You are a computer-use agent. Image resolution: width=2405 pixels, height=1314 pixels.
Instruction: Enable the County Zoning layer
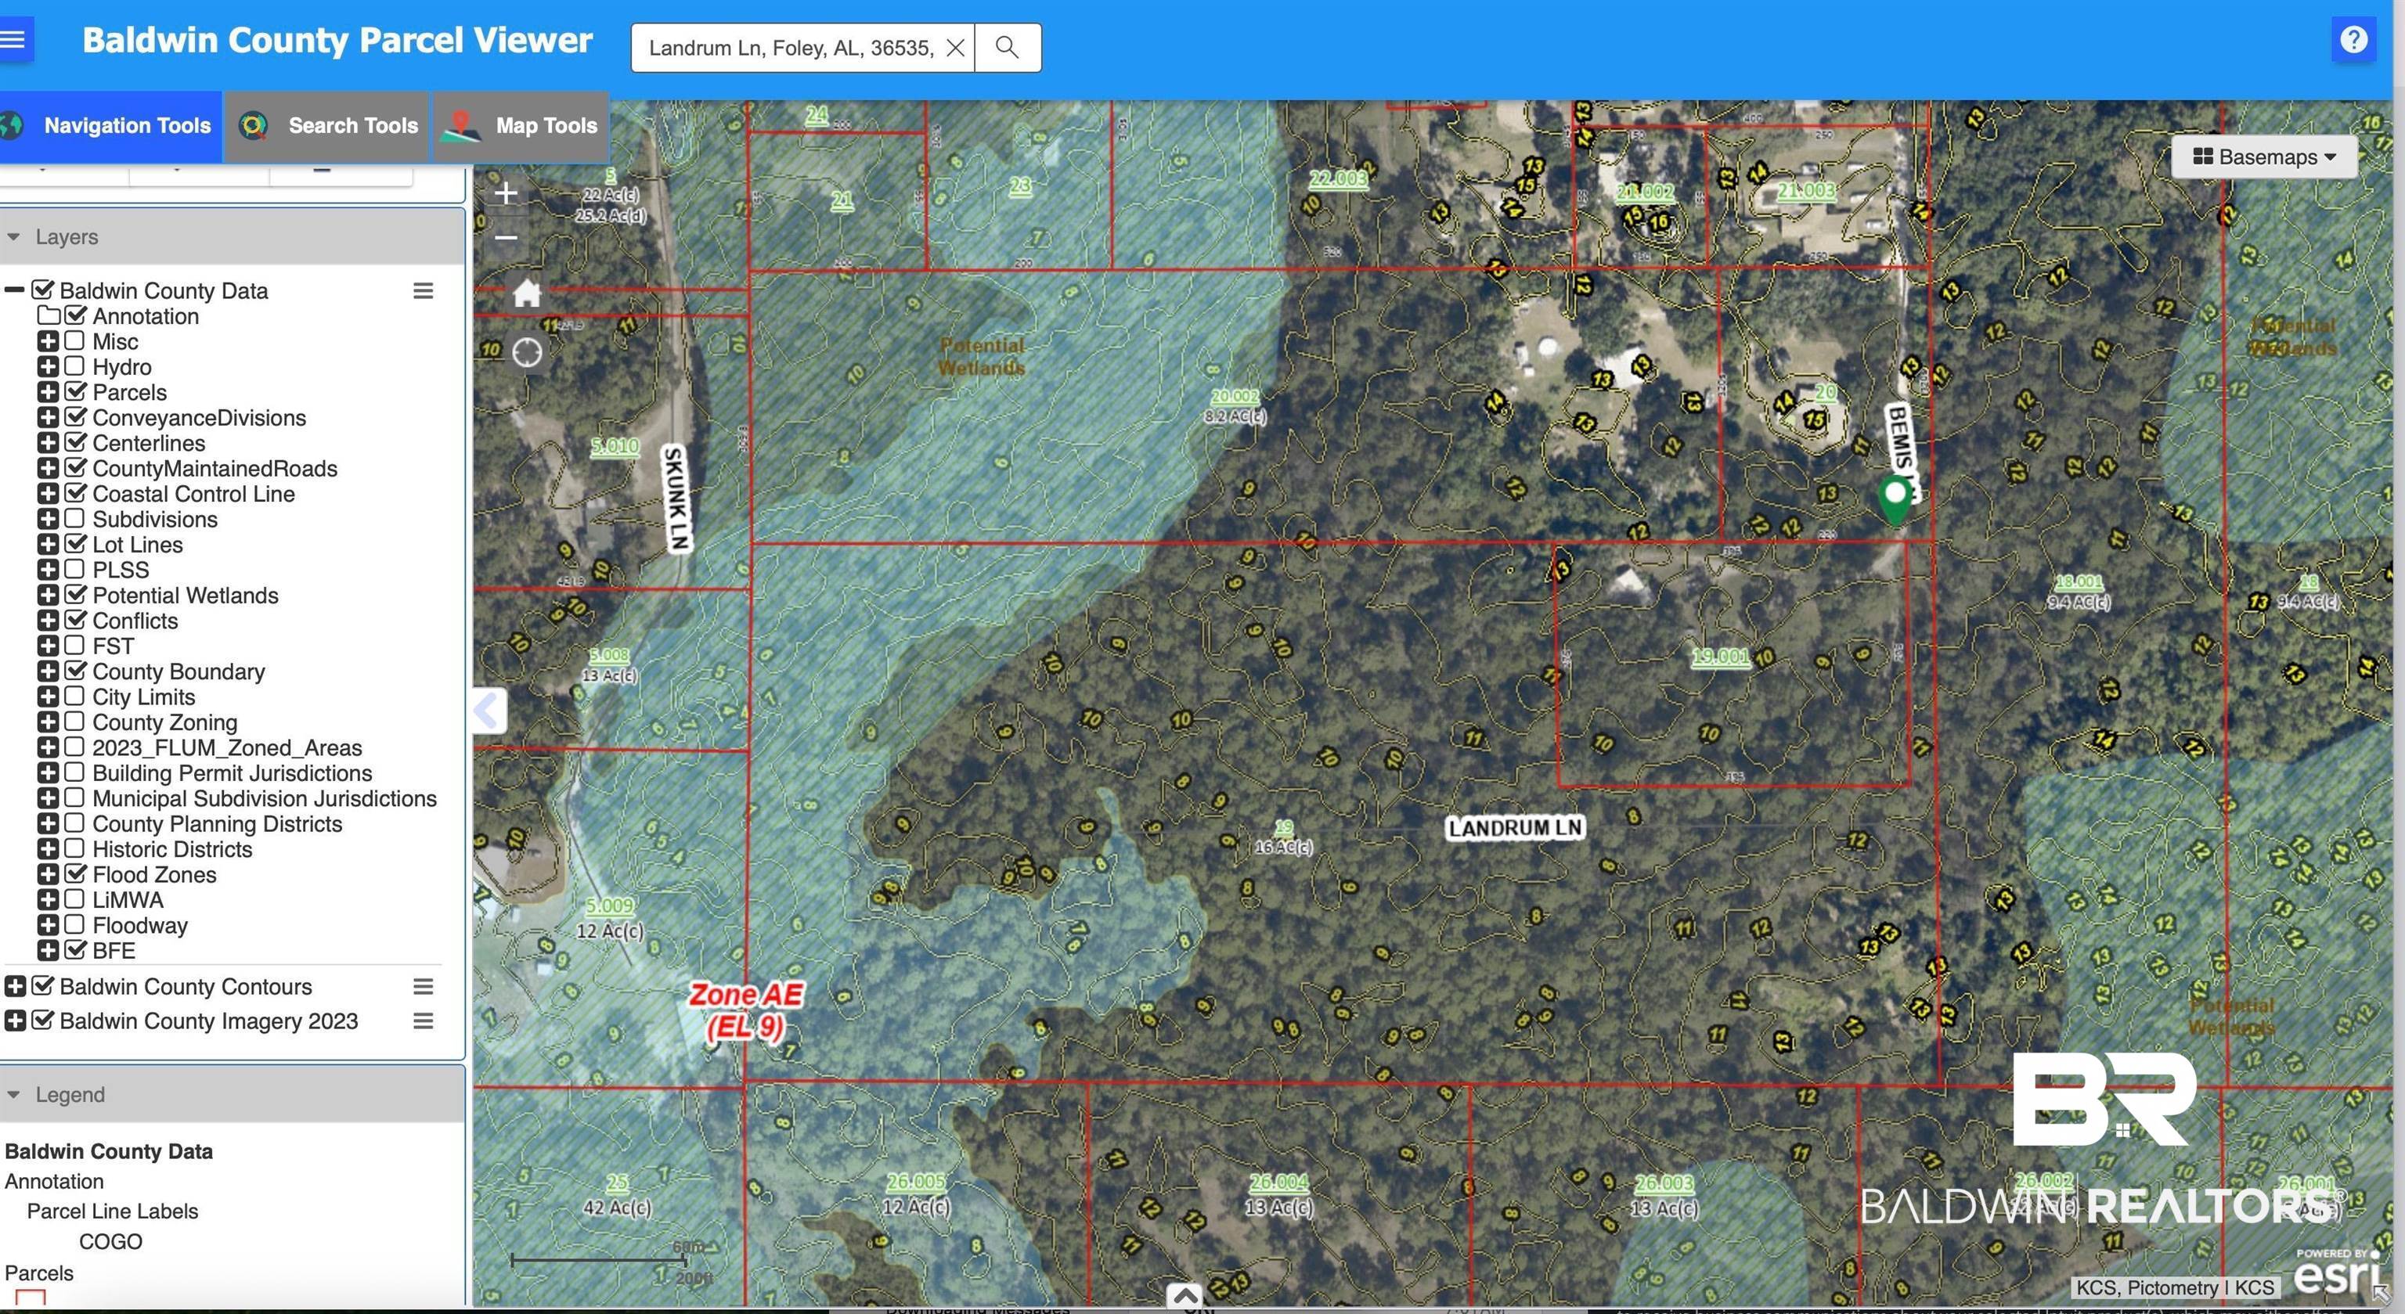click(x=74, y=722)
